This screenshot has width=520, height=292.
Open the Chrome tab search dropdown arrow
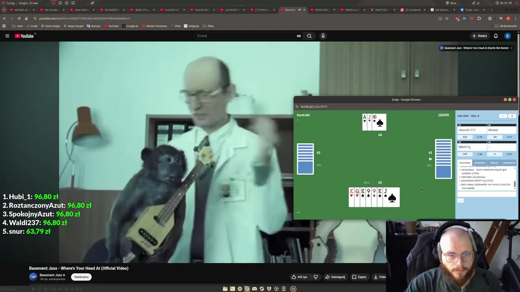(x=4, y=10)
